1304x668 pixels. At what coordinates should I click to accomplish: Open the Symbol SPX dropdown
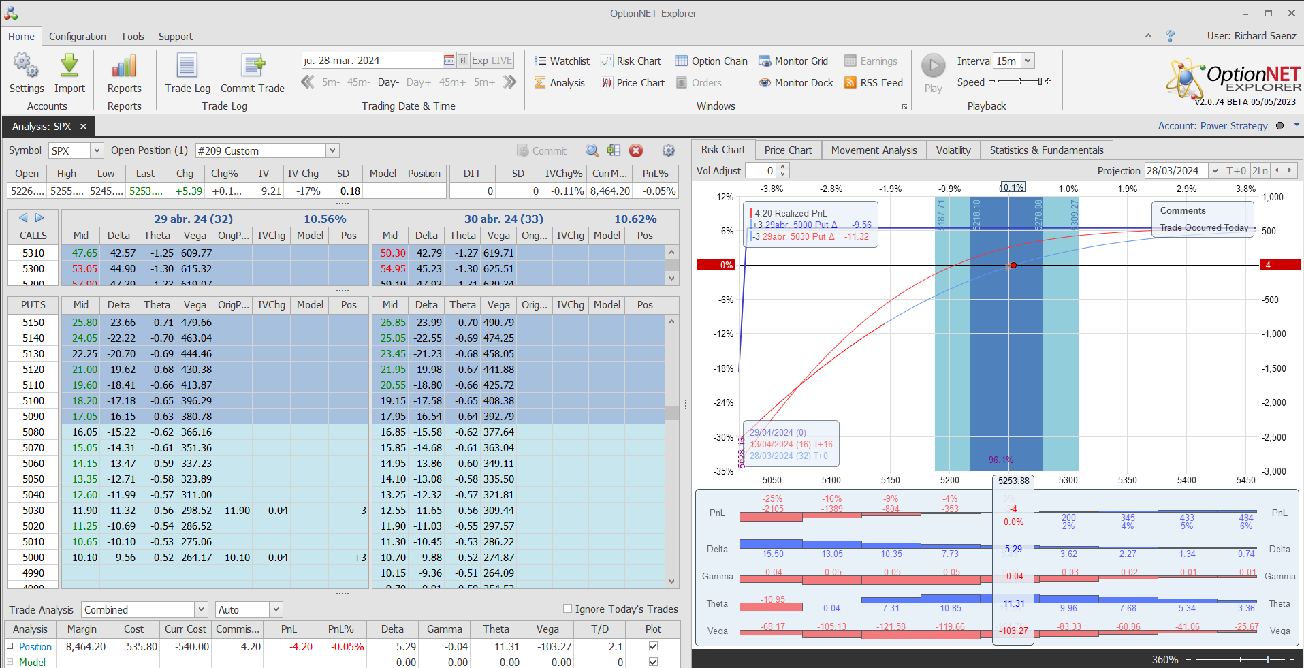pyautogui.click(x=97, y=150)
